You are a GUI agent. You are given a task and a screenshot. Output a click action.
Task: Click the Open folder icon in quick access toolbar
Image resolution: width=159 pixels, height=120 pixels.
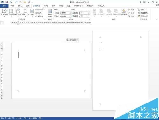(24, 2)
